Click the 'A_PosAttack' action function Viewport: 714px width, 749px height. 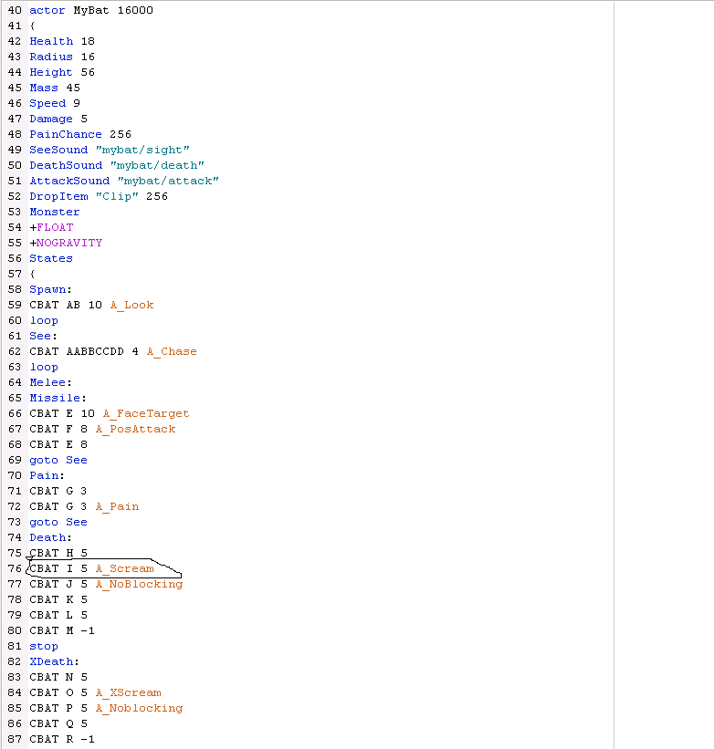coord(135,430)
